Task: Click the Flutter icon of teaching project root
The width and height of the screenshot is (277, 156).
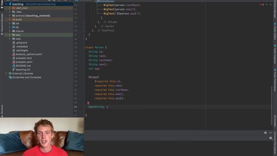Action: 10,4
